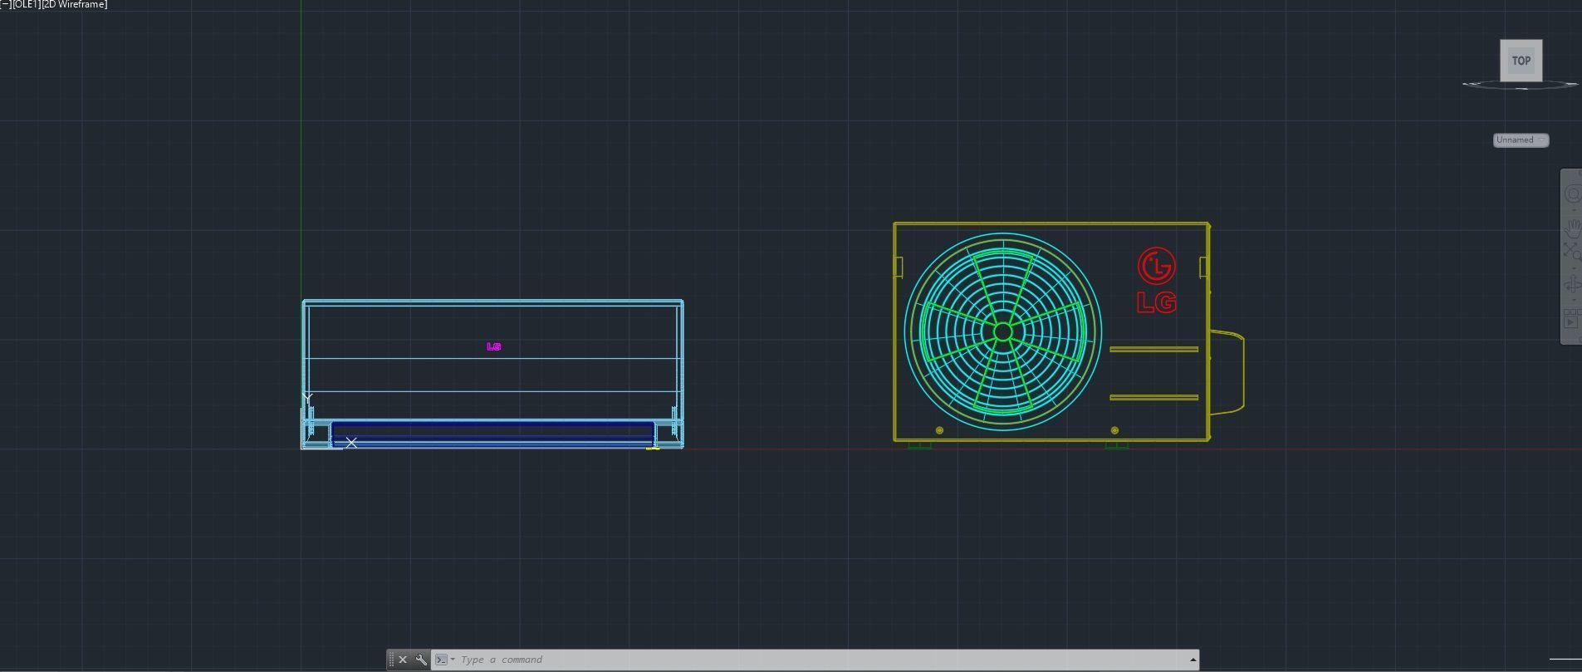Screen dimensions: 1582x672
Task: Open the [-] viewport controls menu
Action: click(x=5, y=5)
